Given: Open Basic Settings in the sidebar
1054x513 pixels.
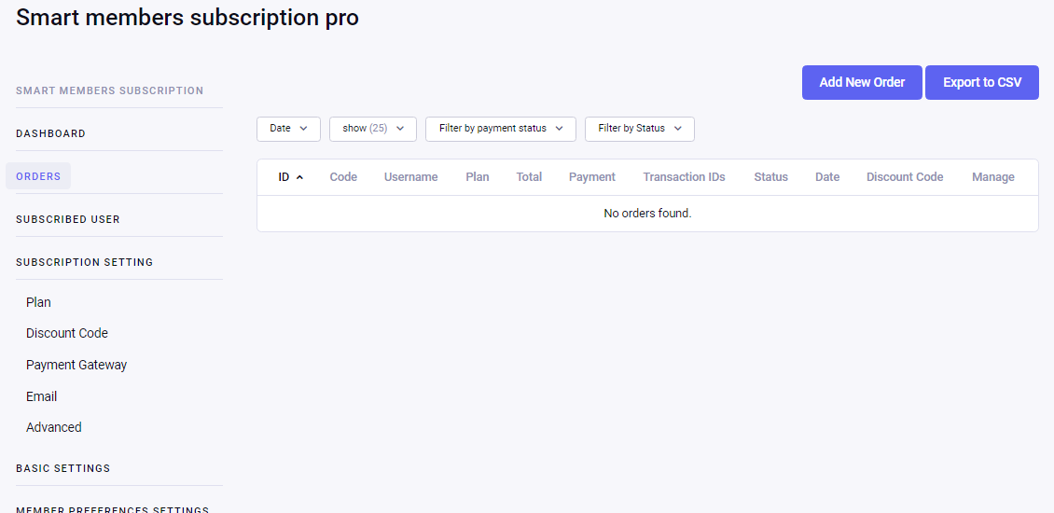Looking at the screenshot, I should (x=62, y=468).
